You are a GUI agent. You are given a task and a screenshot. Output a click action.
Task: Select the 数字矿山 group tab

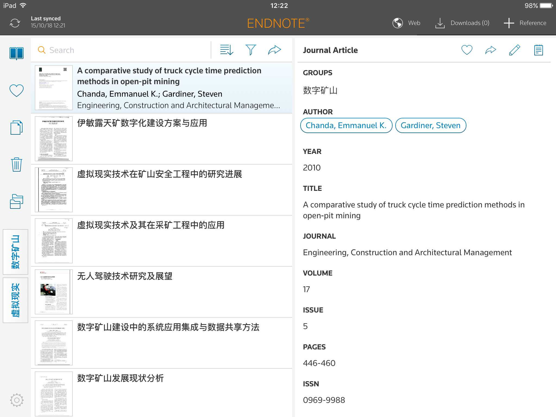click(x=15, y=252)
